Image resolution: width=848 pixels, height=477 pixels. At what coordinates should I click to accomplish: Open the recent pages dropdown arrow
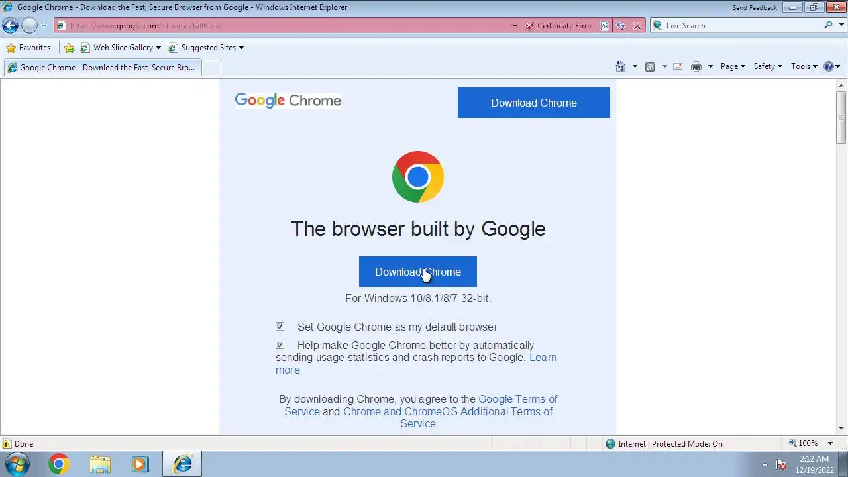44,26
